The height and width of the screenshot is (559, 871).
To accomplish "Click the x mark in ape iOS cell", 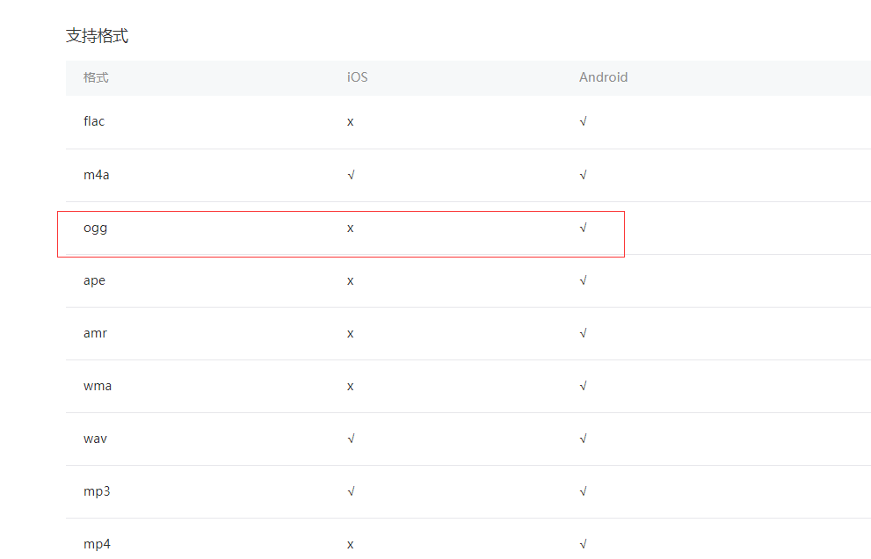I will pyautogui.click(x=350, y=281).
